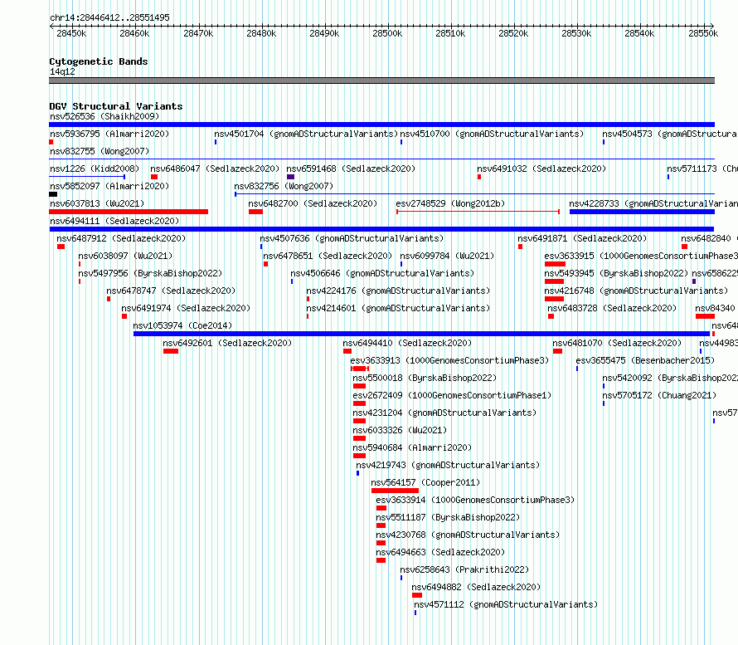The image size is (738, 645).
Task: Select the nsv564157 (Cooper2011) label
Action: (x=425, y=482)
